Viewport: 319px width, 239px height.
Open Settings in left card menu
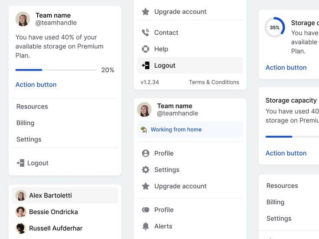click(65, 139)
